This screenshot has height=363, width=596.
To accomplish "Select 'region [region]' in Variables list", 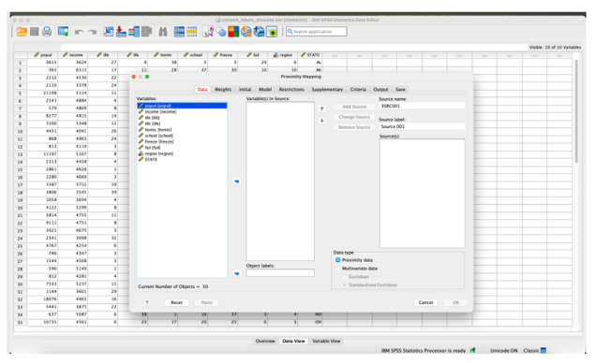I will click(182, 153).
